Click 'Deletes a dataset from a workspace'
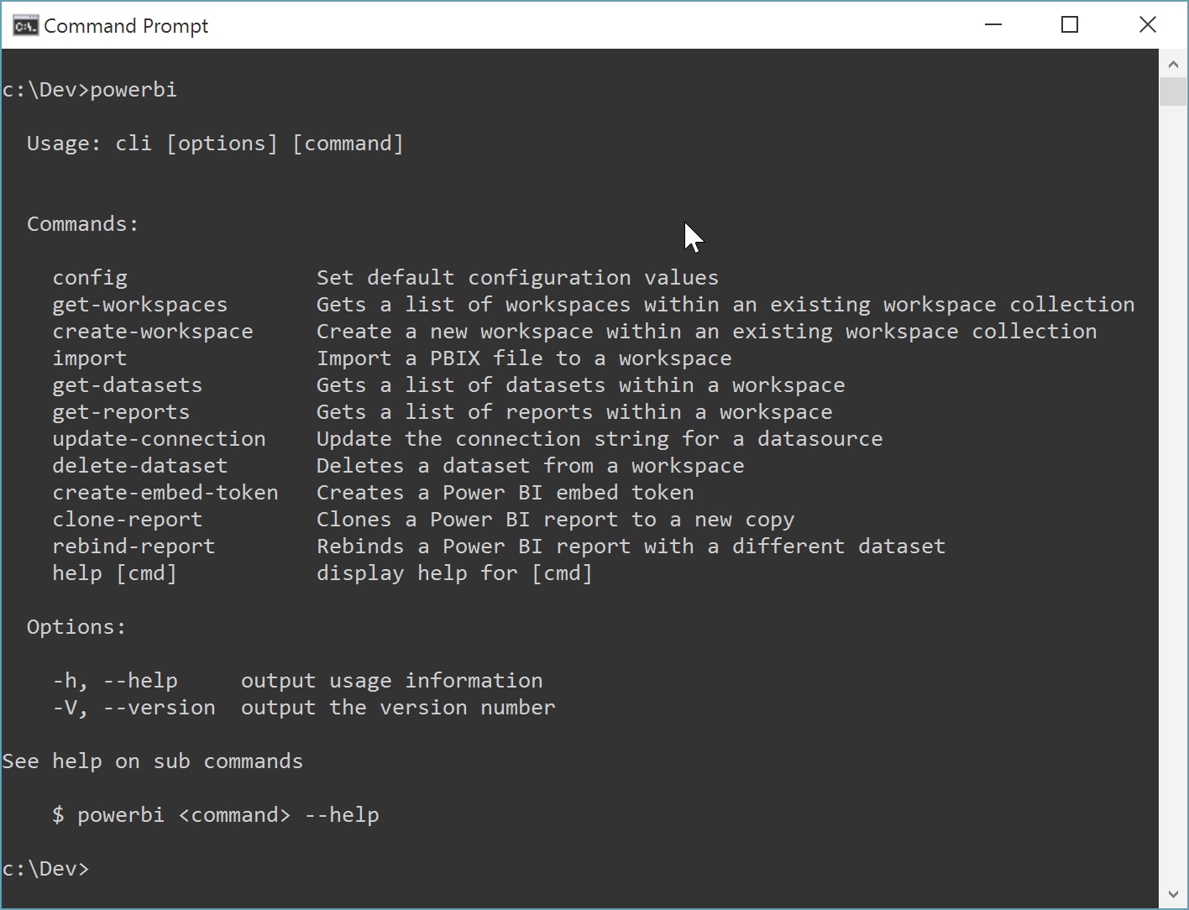This screenshot has height=910, width=1189. [x=531, y=466]
